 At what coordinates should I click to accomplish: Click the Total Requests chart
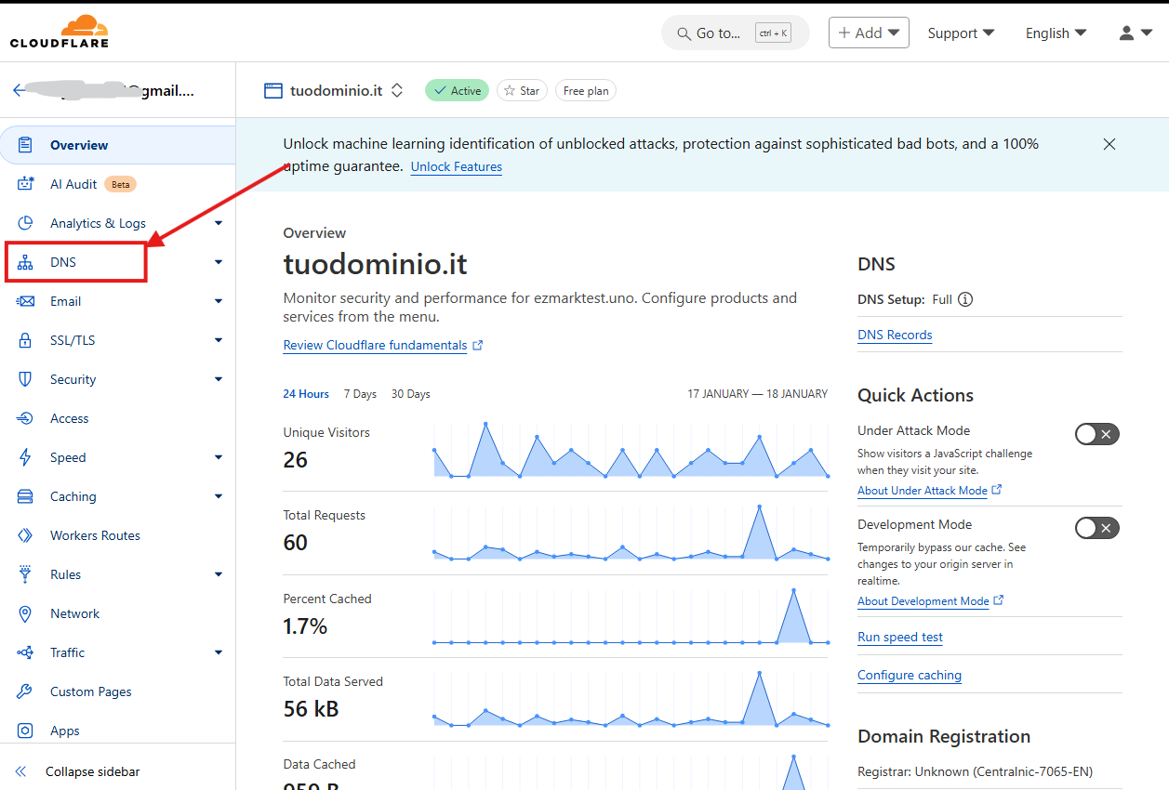[631, 533]
